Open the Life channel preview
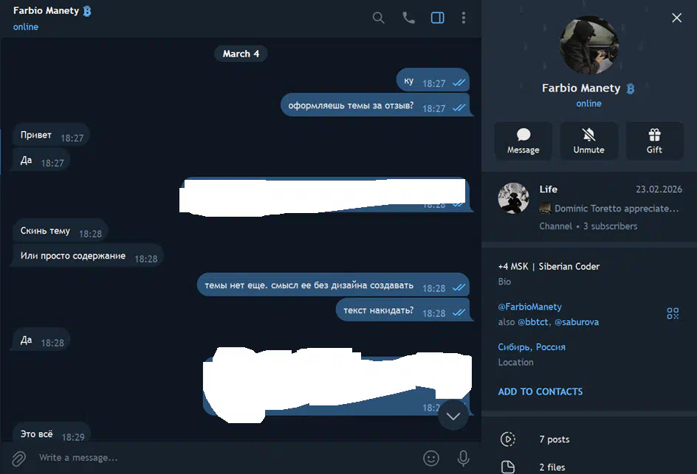The image size is (697, 474). pyautogui.click(x=589, y=207)
